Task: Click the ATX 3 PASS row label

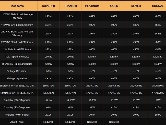Action: coord(17,122)
